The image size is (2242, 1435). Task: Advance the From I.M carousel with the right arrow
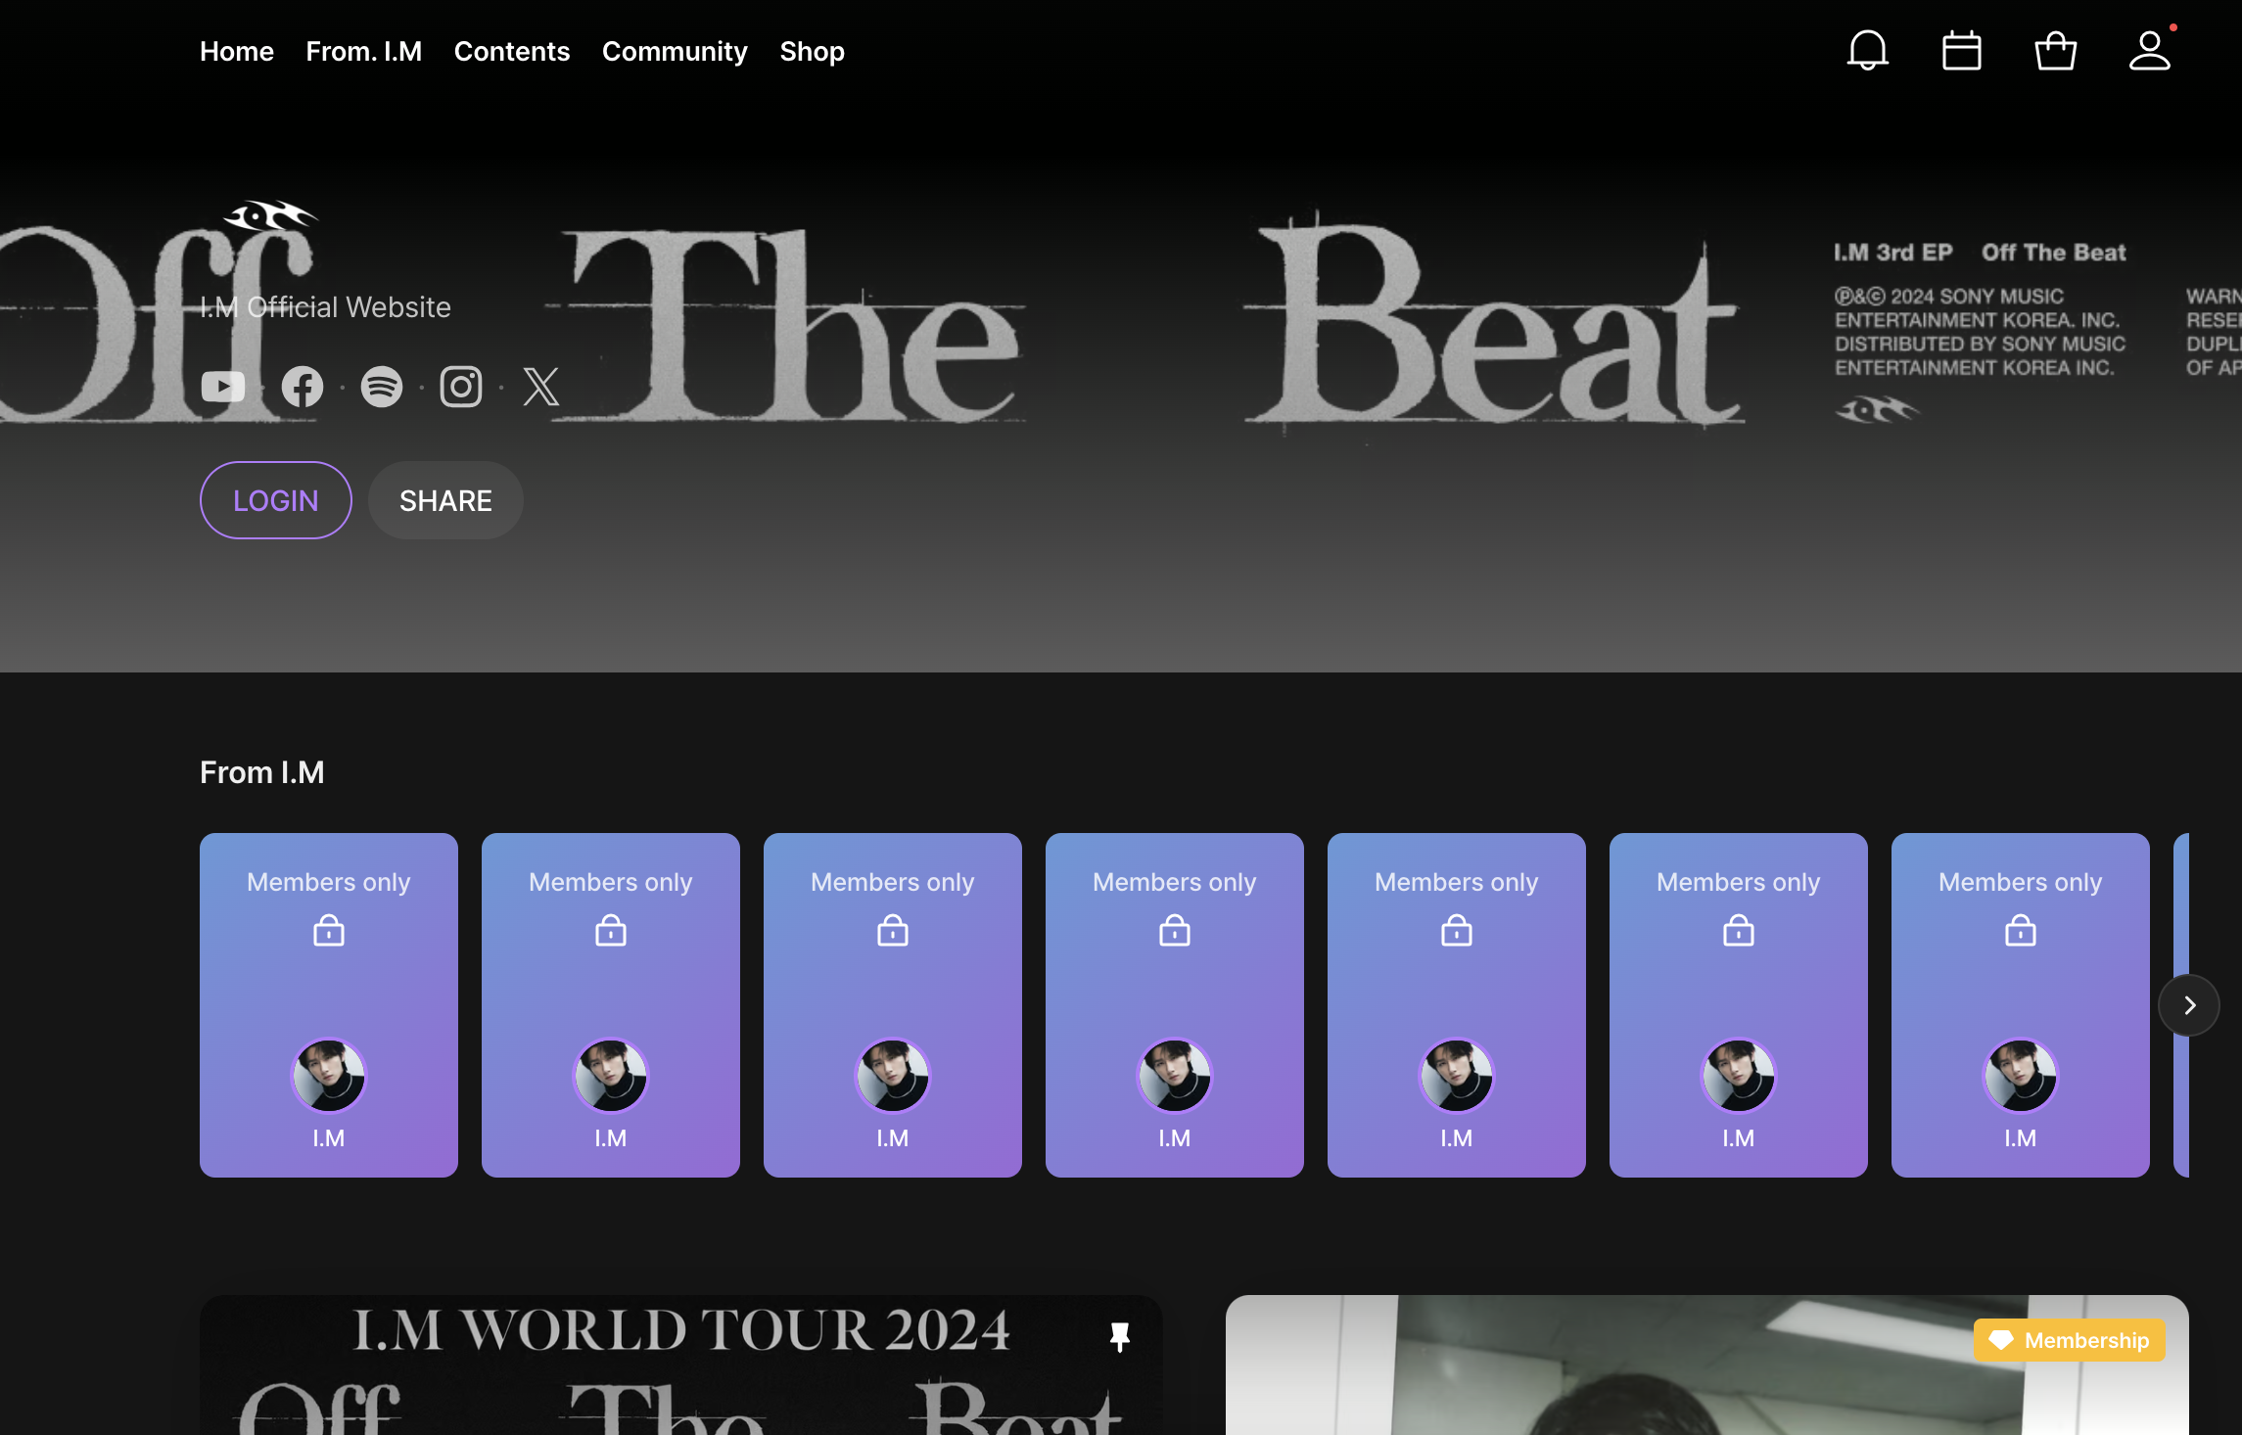pyautogui.click(x=2189, y=1005)
